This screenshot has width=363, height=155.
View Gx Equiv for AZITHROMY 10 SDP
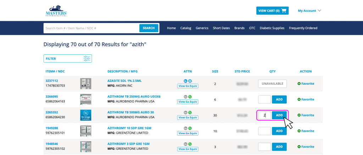[188, 133]
